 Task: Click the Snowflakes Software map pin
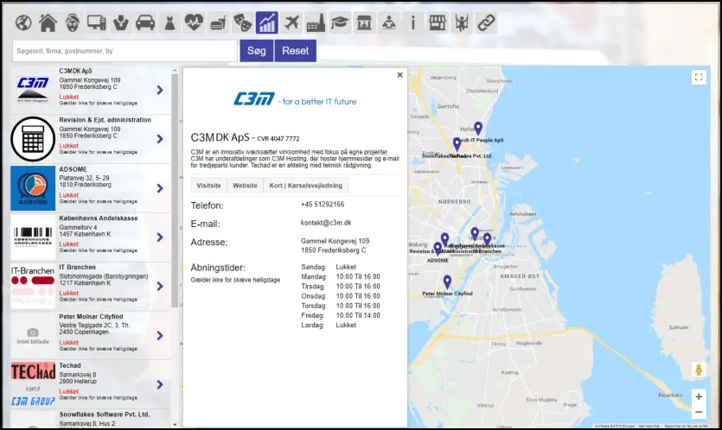(457, 144)
